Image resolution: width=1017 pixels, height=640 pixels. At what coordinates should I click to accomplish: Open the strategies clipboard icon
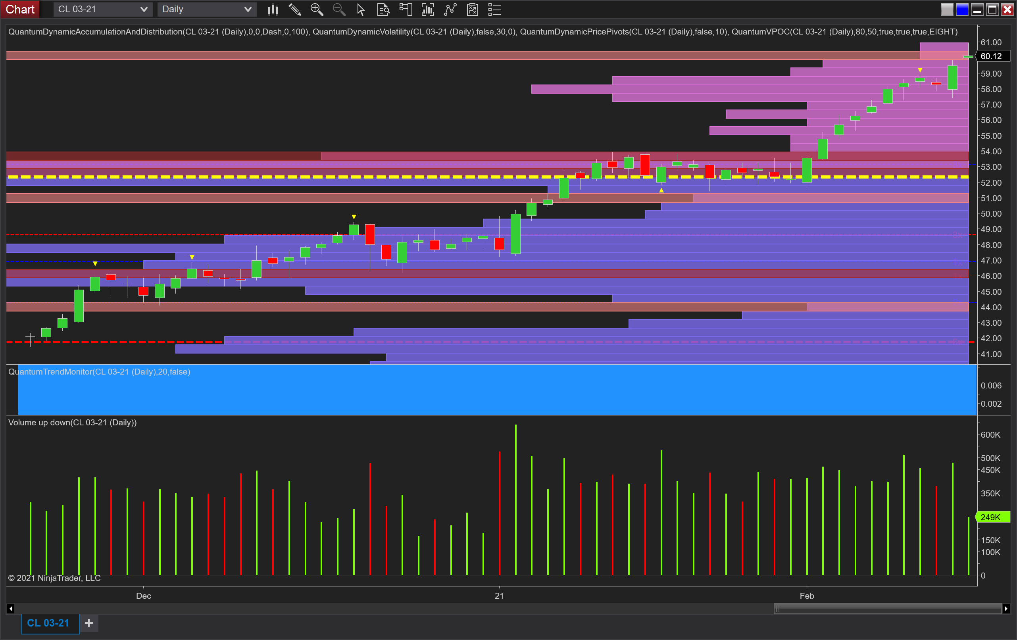(x=472, y=9)
